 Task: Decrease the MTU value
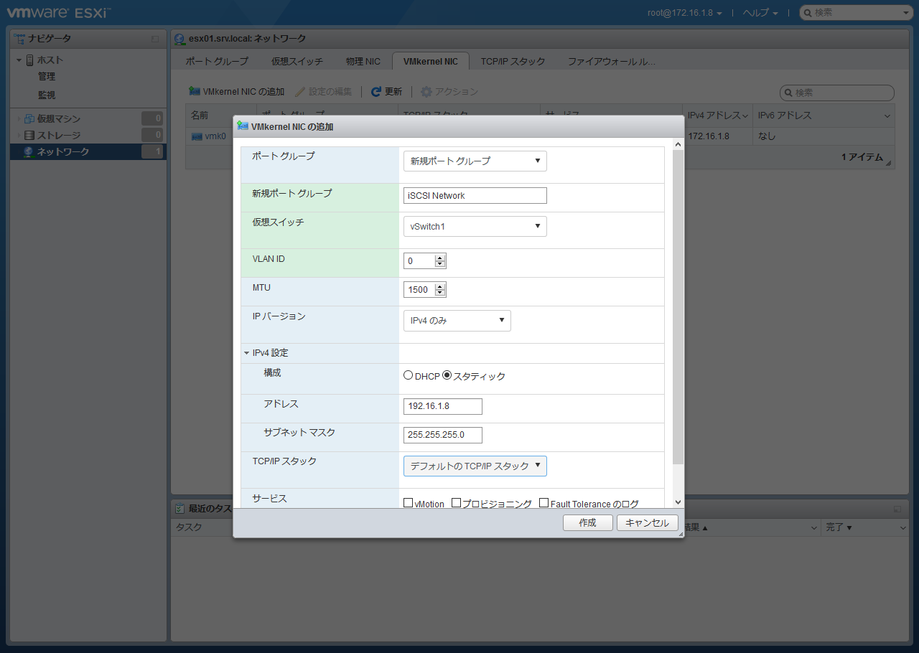441,293
